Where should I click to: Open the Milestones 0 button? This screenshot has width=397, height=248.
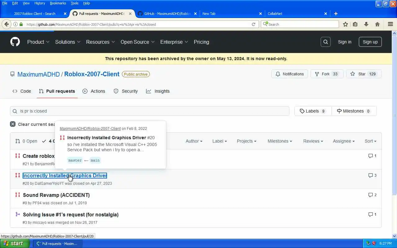click(x=354, y=111)
